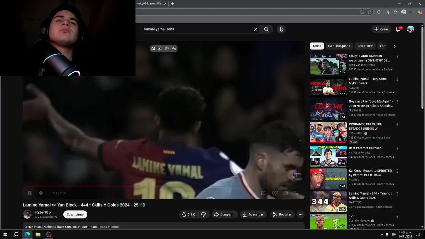Switch to theater mode in the player
The width and height of the screenshot is (425, 239).
click(285, 193)
